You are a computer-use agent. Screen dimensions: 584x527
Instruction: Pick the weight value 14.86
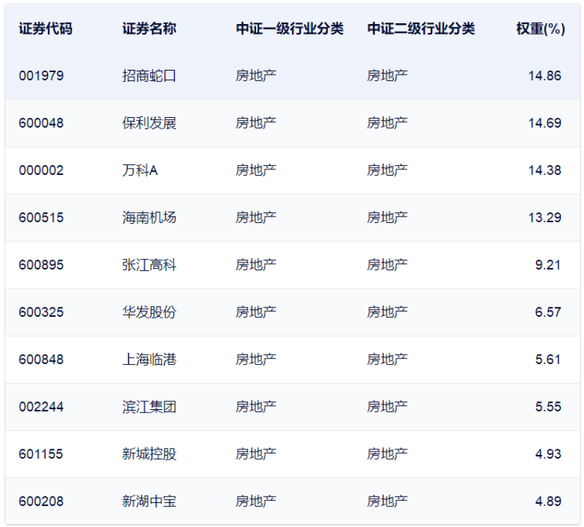point(545,76)
